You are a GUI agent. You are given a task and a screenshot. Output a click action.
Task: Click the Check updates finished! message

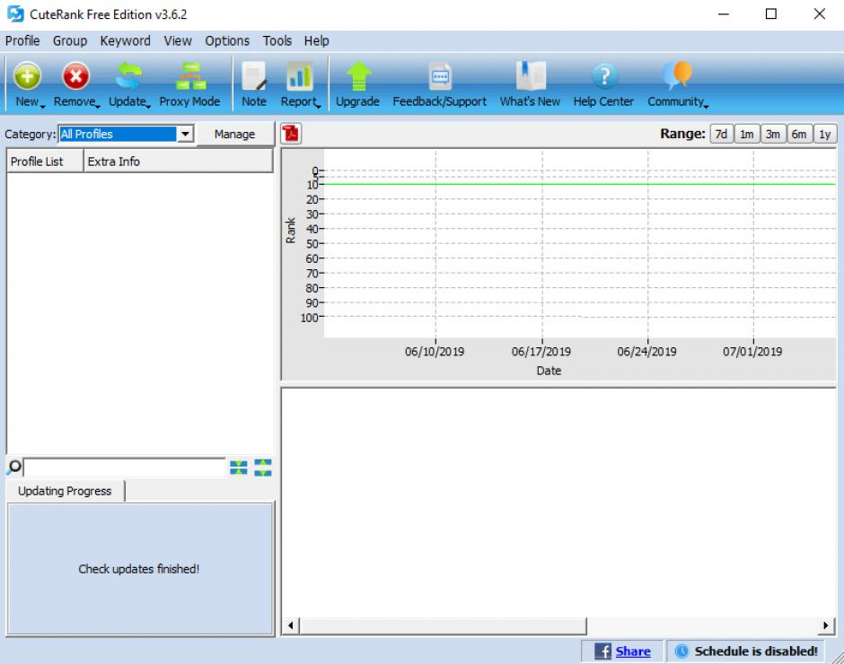(x=139, y=569)
